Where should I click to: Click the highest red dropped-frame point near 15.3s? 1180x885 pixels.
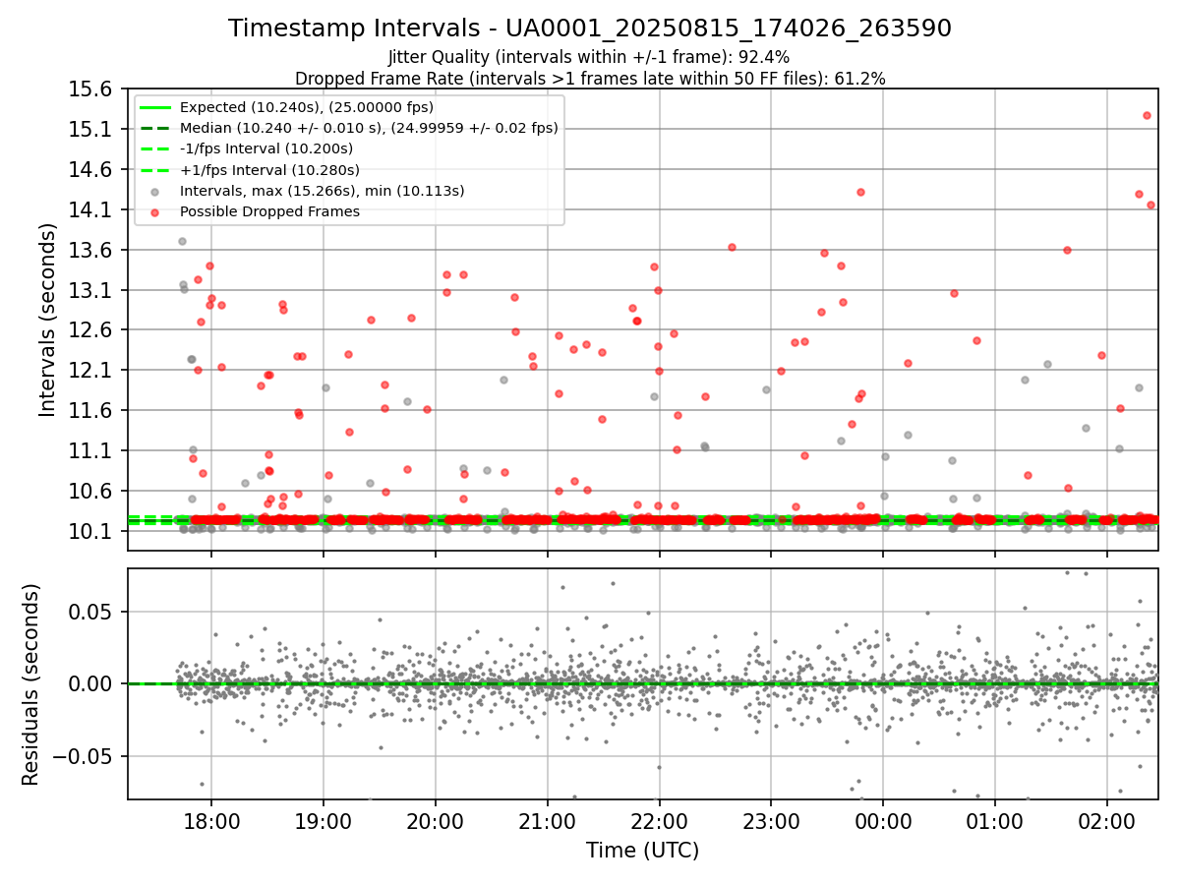[1147, 115]
